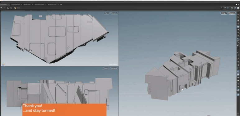Open the Persp view dropdown
The width and height of the screenshot is (240, 116).
click(224, 13)
